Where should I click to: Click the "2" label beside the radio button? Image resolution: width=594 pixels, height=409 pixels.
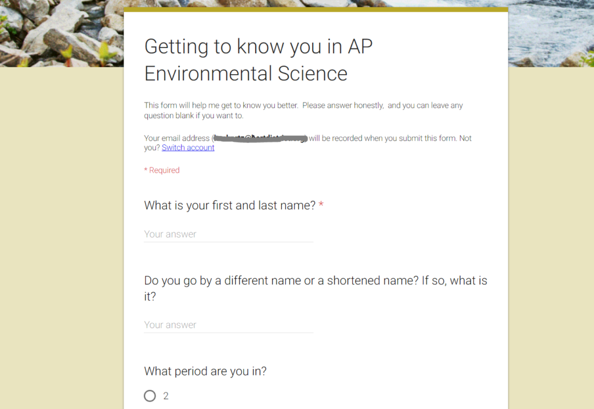[166, 396]
